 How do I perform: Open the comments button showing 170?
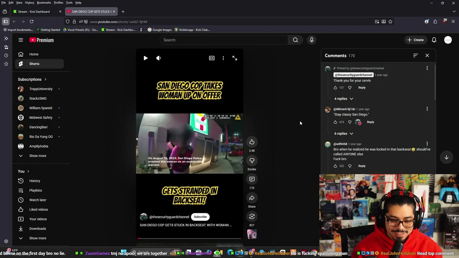pyautogui.click(x=252, y=179)
